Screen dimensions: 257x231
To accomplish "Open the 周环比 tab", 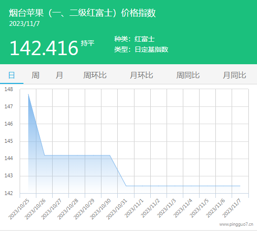I will click(95, 75).
